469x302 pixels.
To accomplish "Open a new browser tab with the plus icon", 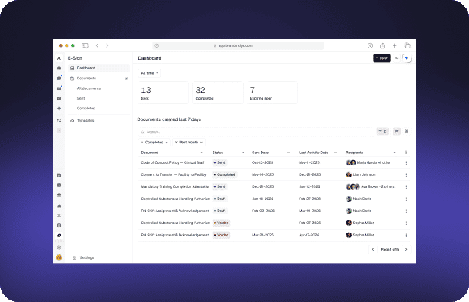I will coord(395,45).
